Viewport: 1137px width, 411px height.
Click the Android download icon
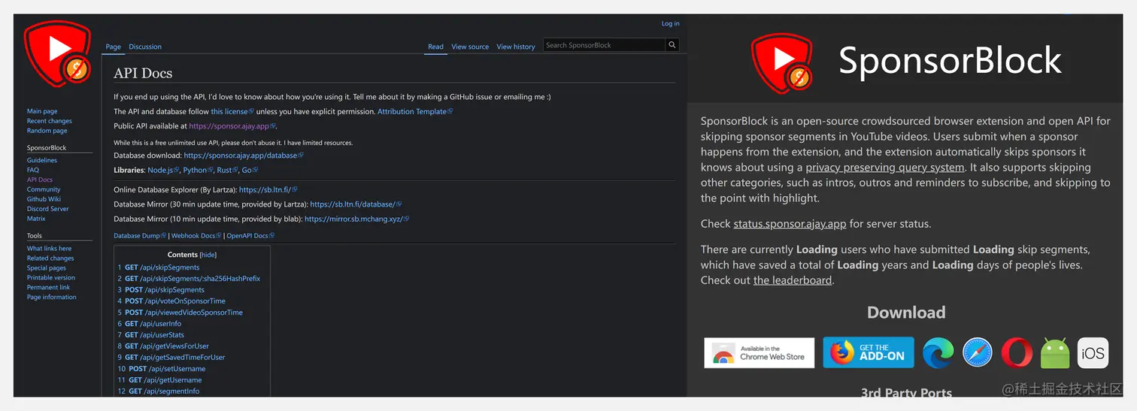coord(1055,353)
